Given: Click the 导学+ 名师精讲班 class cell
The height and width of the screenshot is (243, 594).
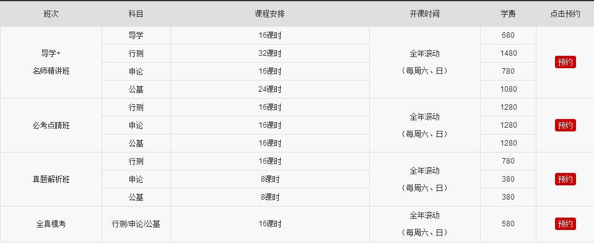Looking at the screenshot, I should 51,62.
